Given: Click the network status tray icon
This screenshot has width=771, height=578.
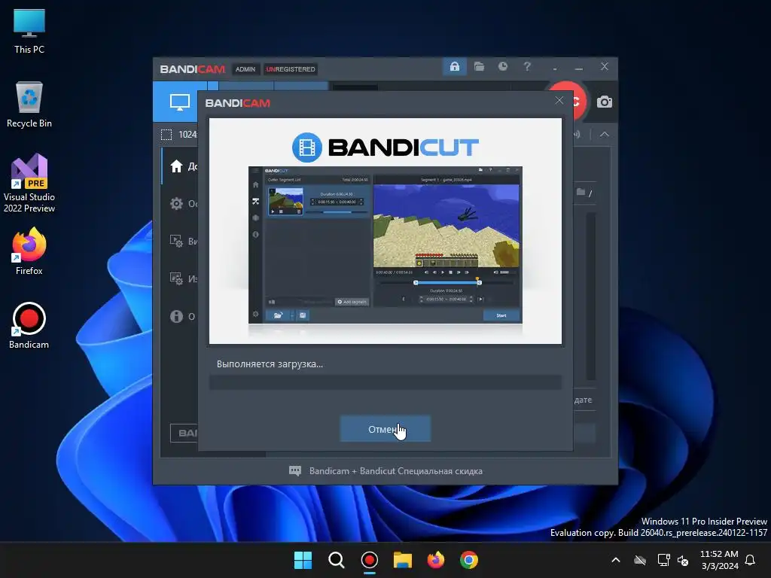Looking at the screenshot, I should click(664, 560).
